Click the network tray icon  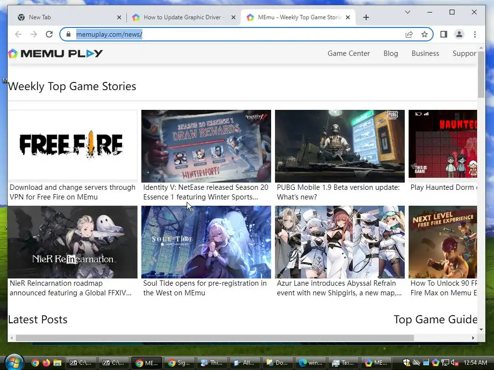445,363
